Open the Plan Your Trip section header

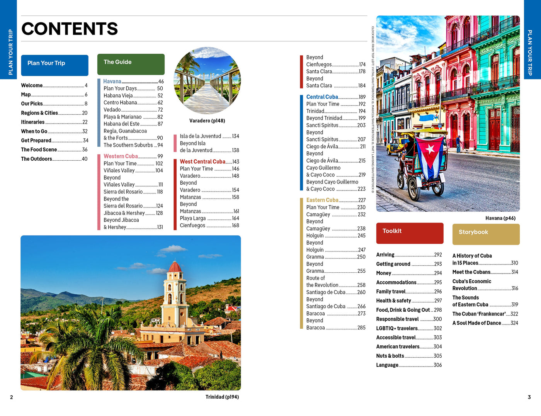pos(54,65)
